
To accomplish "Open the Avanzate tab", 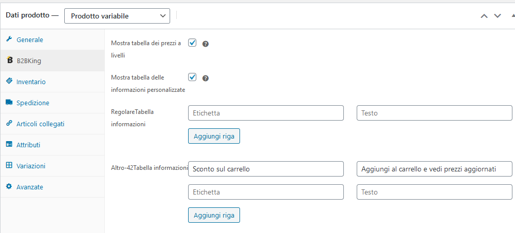I will 52,186.
